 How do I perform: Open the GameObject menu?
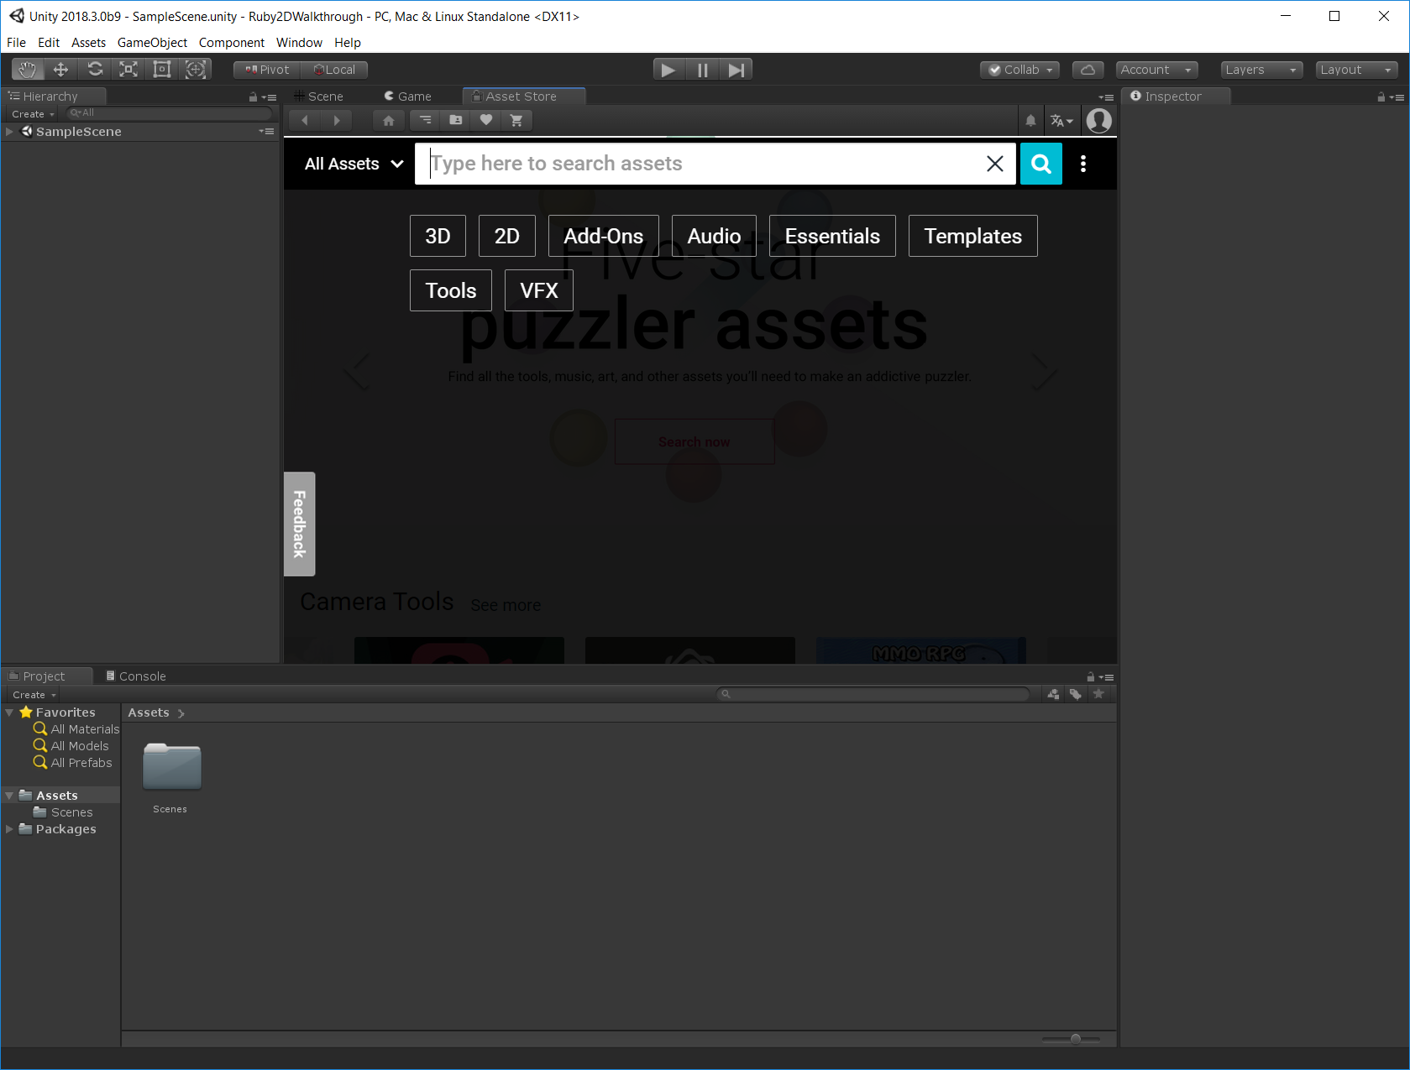[x=152, y=43]
